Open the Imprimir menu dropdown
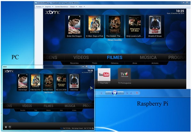Screen dimensions: 192x133 [49, 7]
